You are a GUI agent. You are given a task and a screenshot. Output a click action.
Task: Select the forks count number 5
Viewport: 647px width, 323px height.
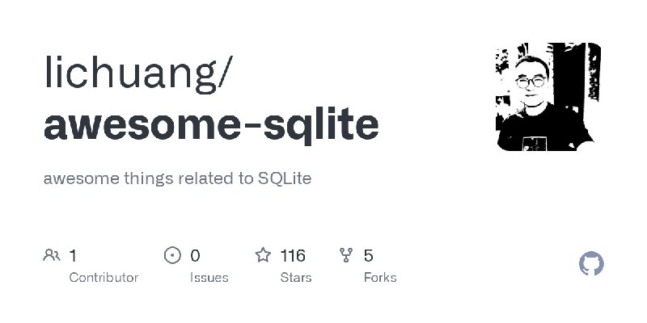[x=369, y=256]
